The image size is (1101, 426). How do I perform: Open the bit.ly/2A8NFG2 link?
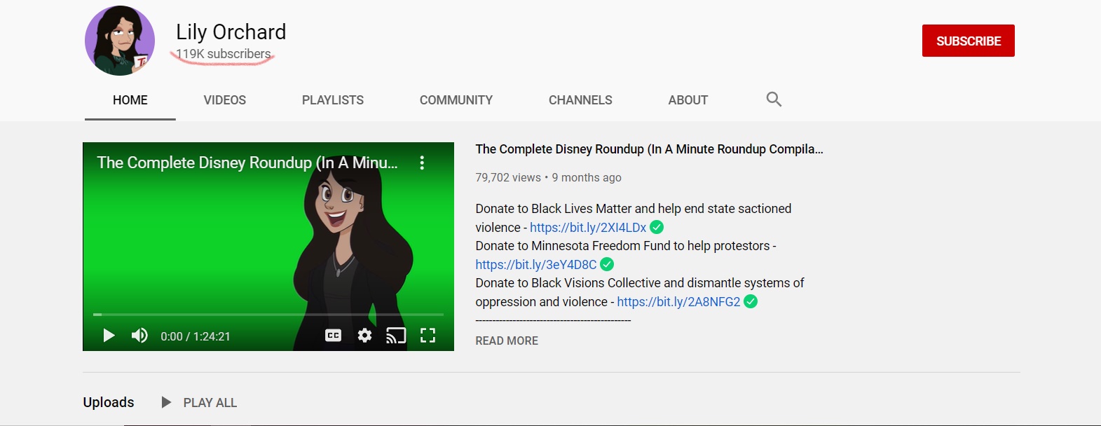coord(678,302)
